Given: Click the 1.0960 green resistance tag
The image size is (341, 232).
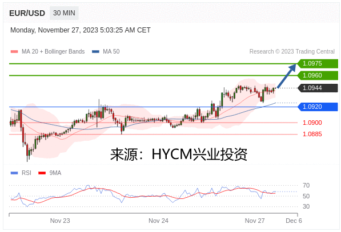Looking at the screenshot, I should (318, 75).
